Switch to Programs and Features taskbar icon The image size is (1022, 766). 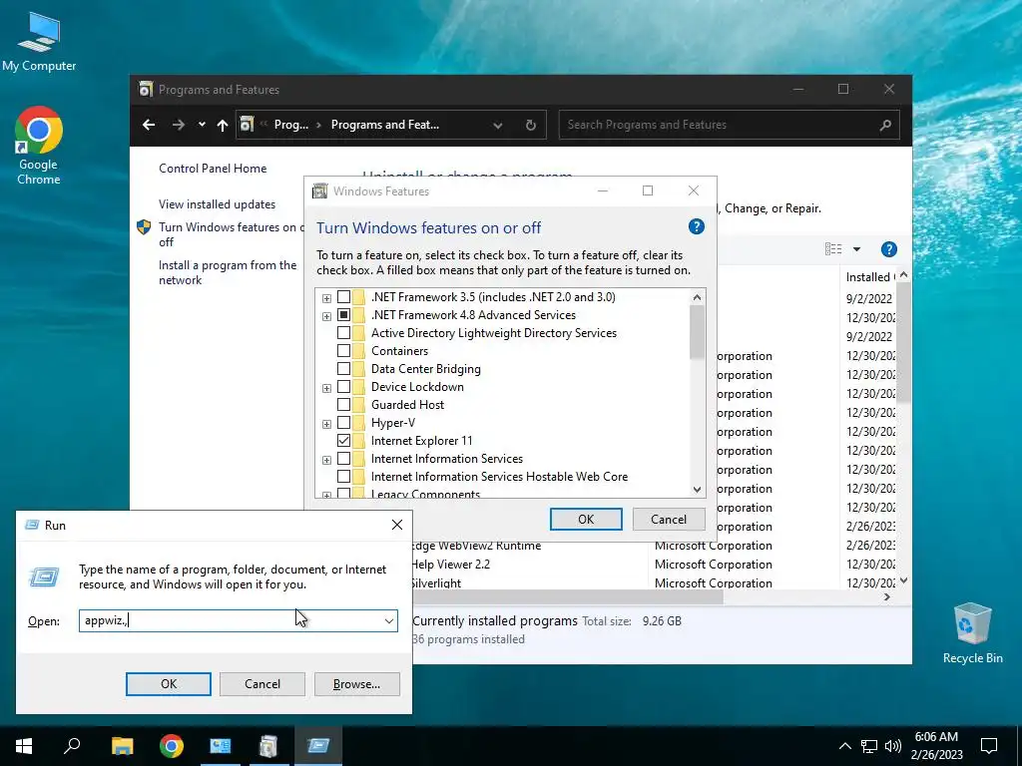(x=268, y=746)
